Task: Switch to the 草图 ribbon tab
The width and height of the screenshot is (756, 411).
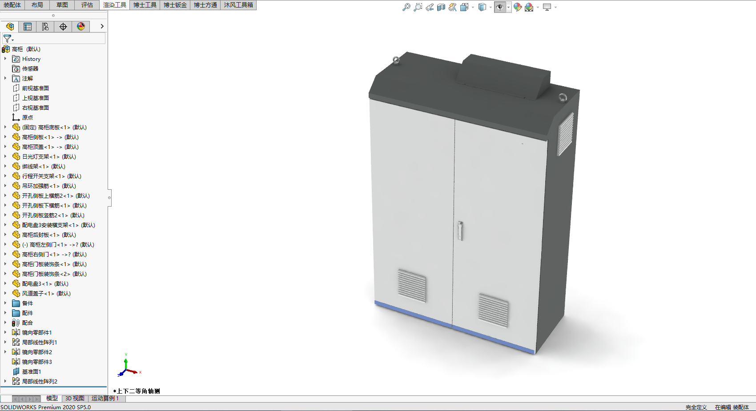Action: click(62, 5)
